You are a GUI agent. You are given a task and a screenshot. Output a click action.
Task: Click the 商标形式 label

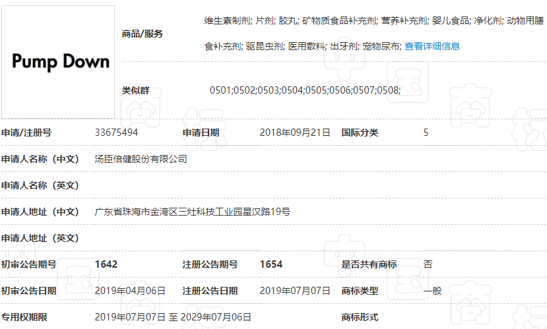point(360,318)
